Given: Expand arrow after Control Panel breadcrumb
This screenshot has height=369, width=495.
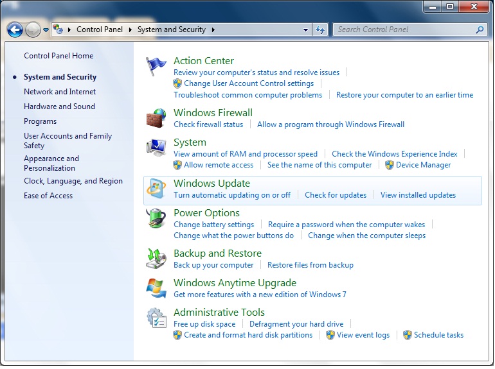Looking at the screenshot, I should point(130,30).
